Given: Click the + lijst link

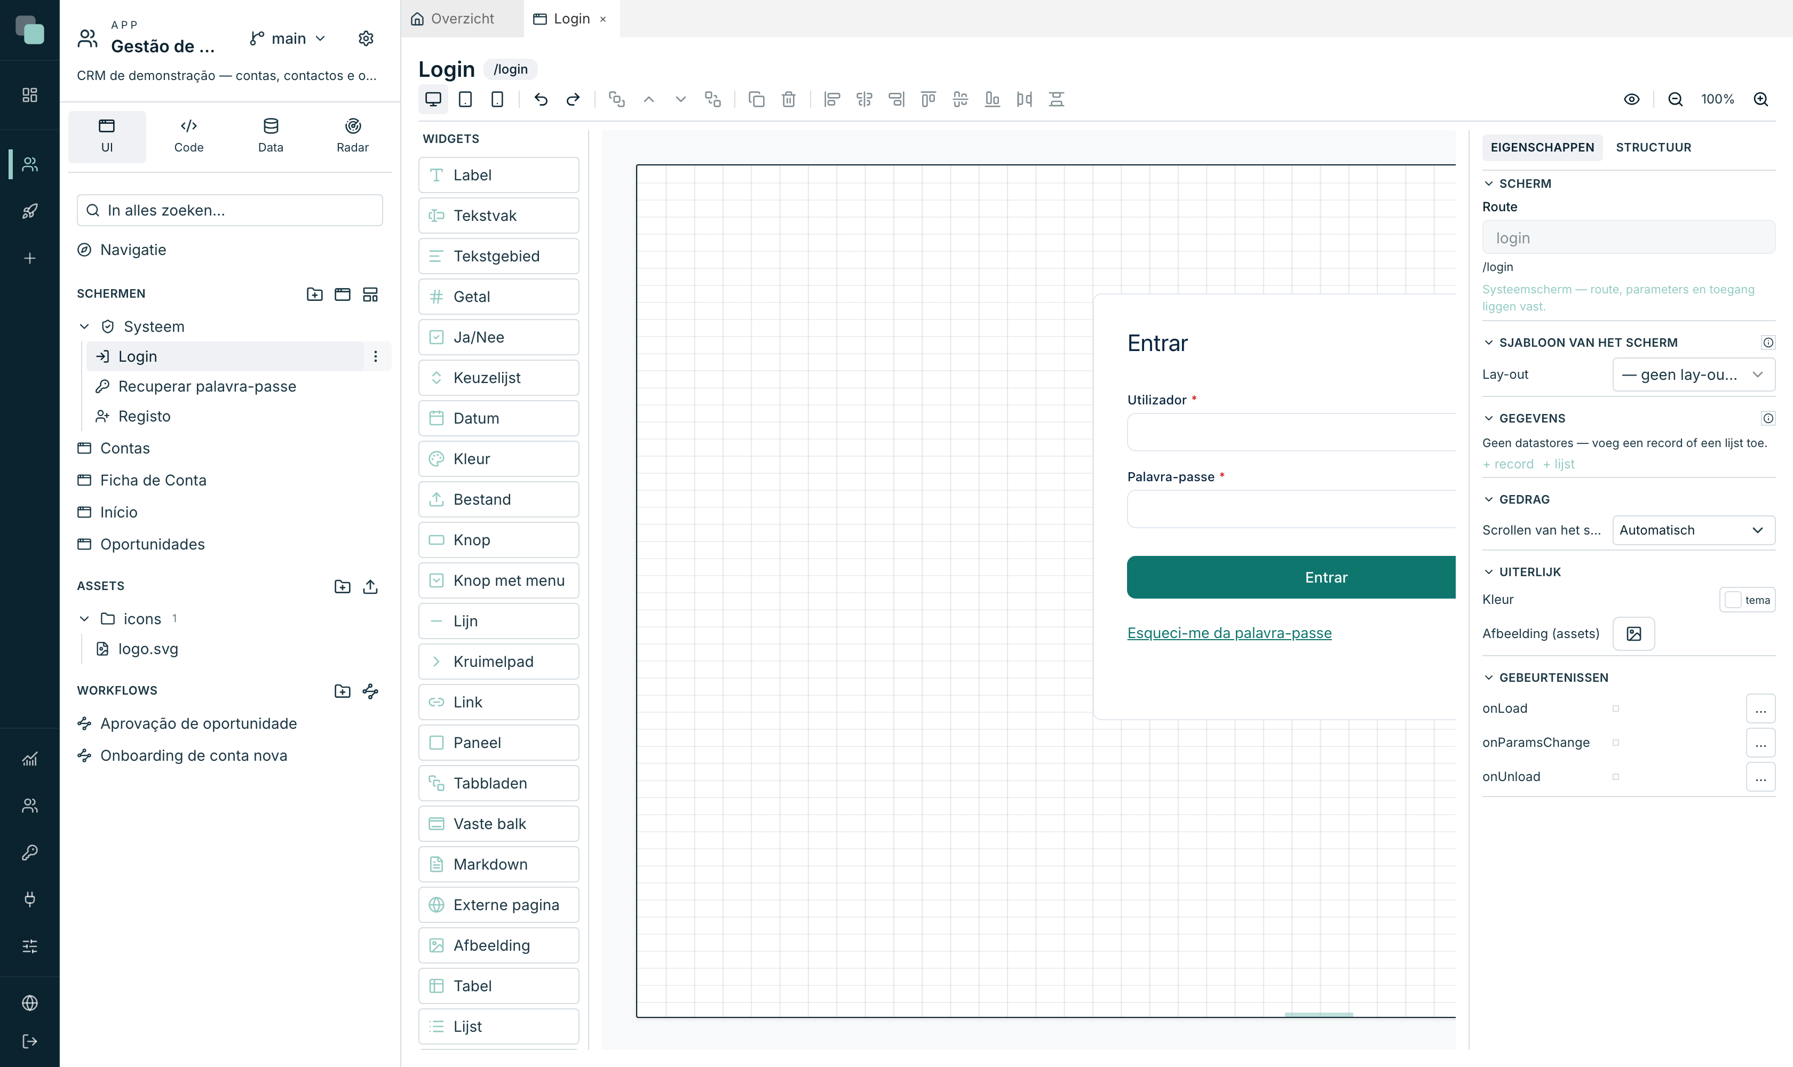Looking at the screenshot, I should [x=1559, y=465].
